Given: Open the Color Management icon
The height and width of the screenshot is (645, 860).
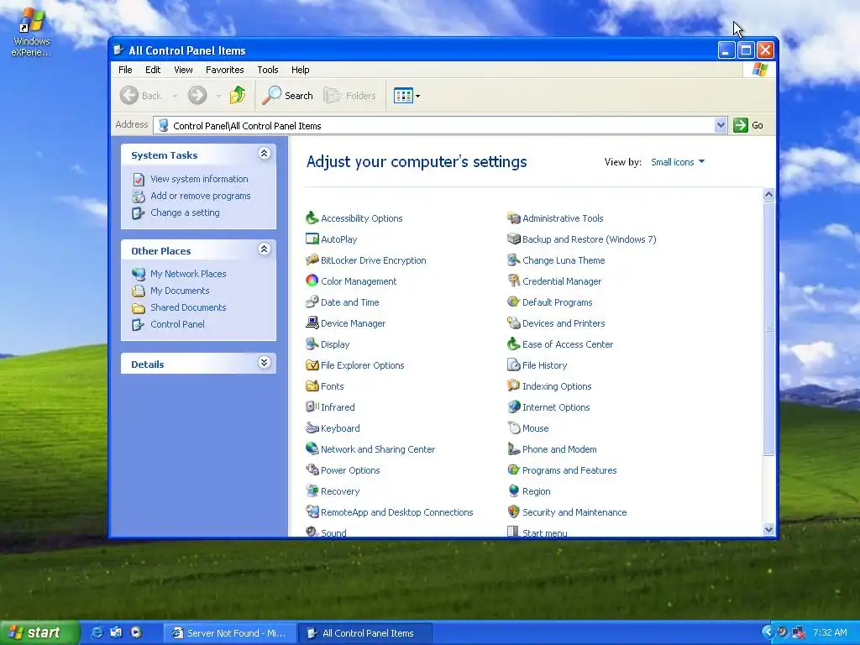Looking at the screenshot, I should (x=312, y=281).
